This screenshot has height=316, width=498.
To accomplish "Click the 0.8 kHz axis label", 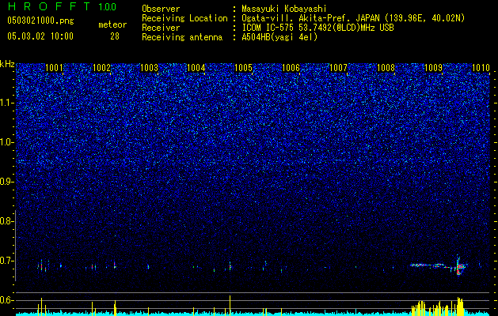I will [x=6, y=221].
